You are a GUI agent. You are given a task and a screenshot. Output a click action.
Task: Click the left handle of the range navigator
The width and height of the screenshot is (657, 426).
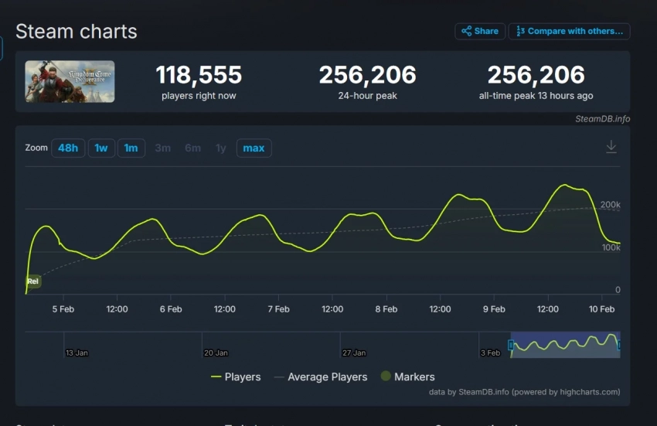511,344
